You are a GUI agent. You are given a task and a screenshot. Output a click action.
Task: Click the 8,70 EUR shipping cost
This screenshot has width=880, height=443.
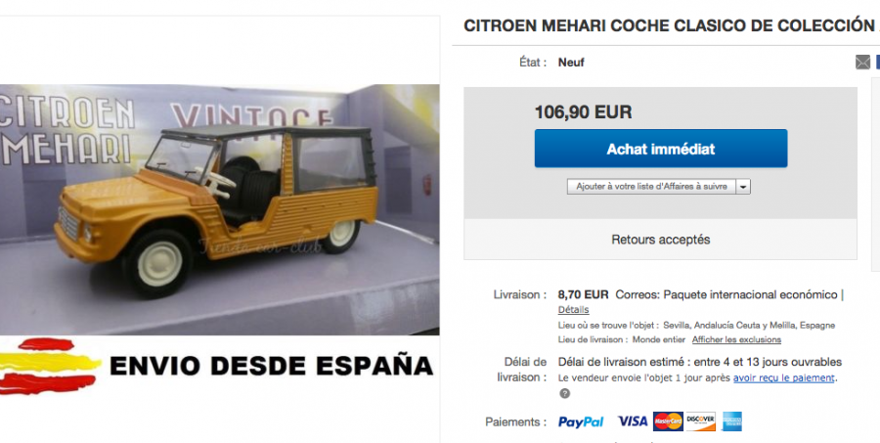(x=583, y=294)
